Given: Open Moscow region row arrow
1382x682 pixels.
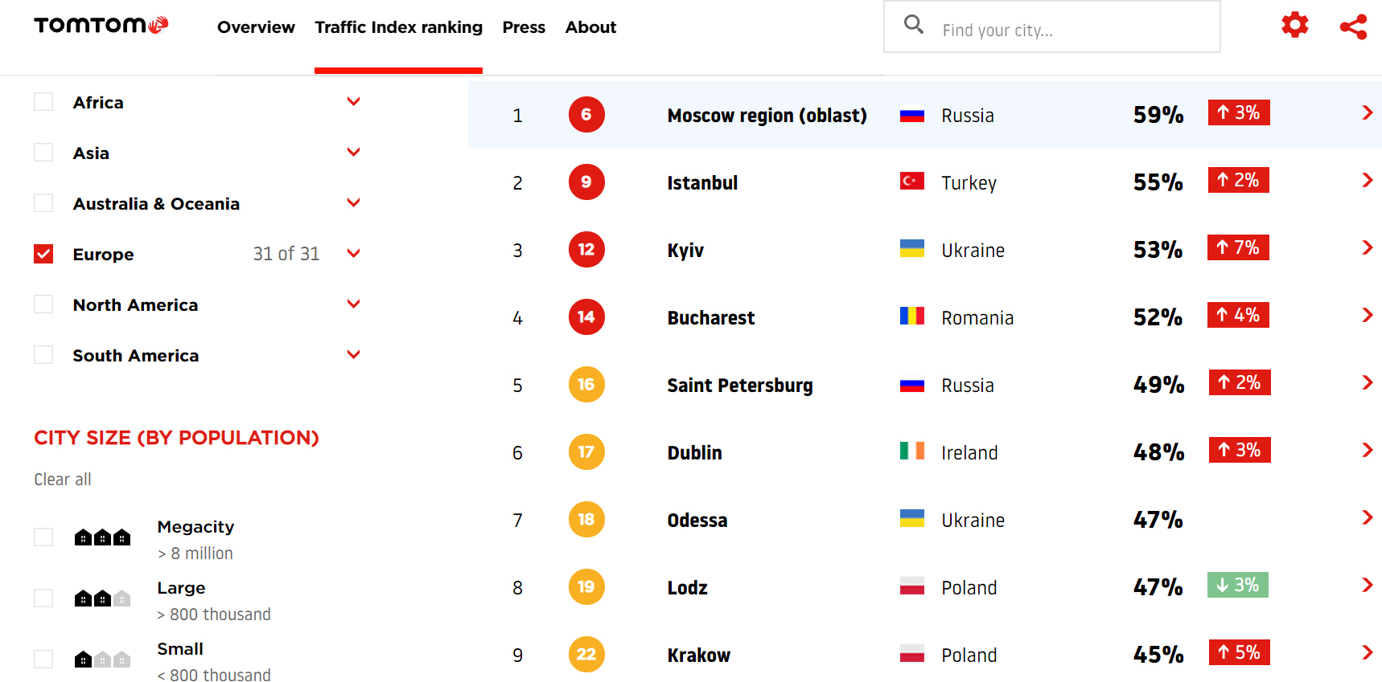Looking at the screenshot, I should pos(1367,113).
